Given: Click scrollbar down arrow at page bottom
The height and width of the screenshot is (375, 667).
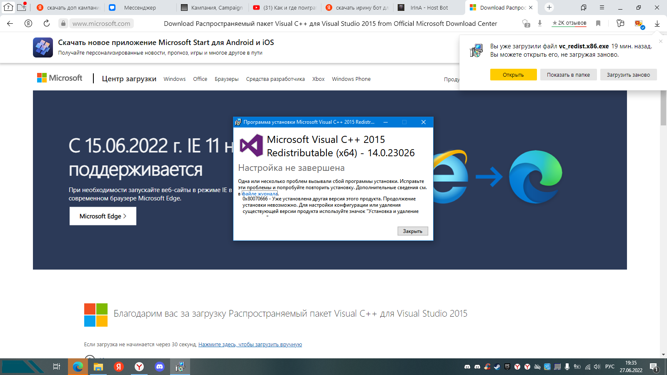Looking at the screenshot, I should [663, 355].
